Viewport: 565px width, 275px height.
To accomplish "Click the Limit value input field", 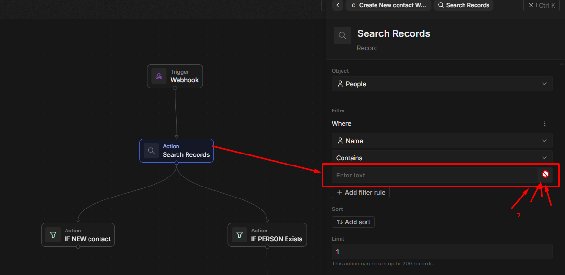I will coord(442,252).
